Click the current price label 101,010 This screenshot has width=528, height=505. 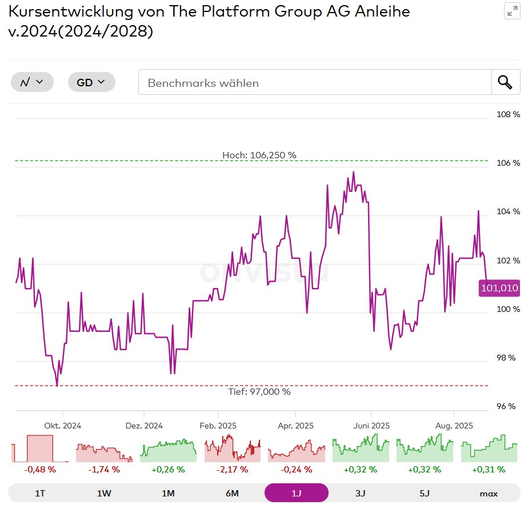[499, 288]
